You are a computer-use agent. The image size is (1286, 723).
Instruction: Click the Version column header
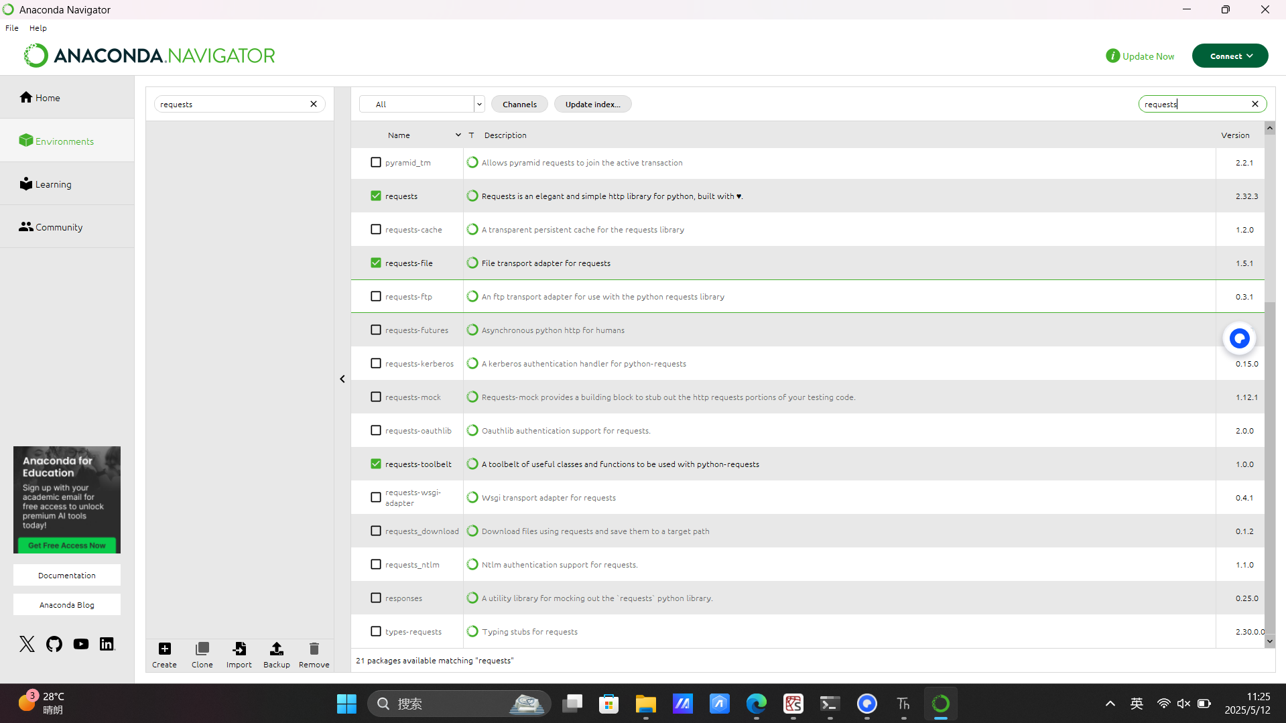1235,135
